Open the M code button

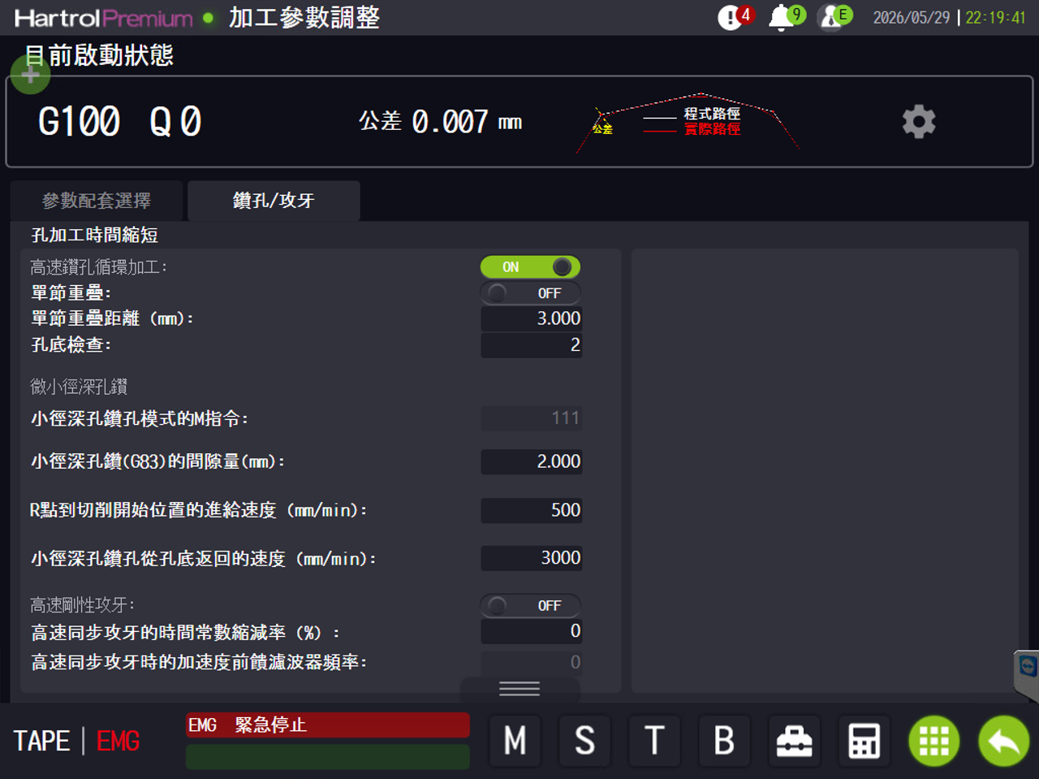click(x=515, y=740)
